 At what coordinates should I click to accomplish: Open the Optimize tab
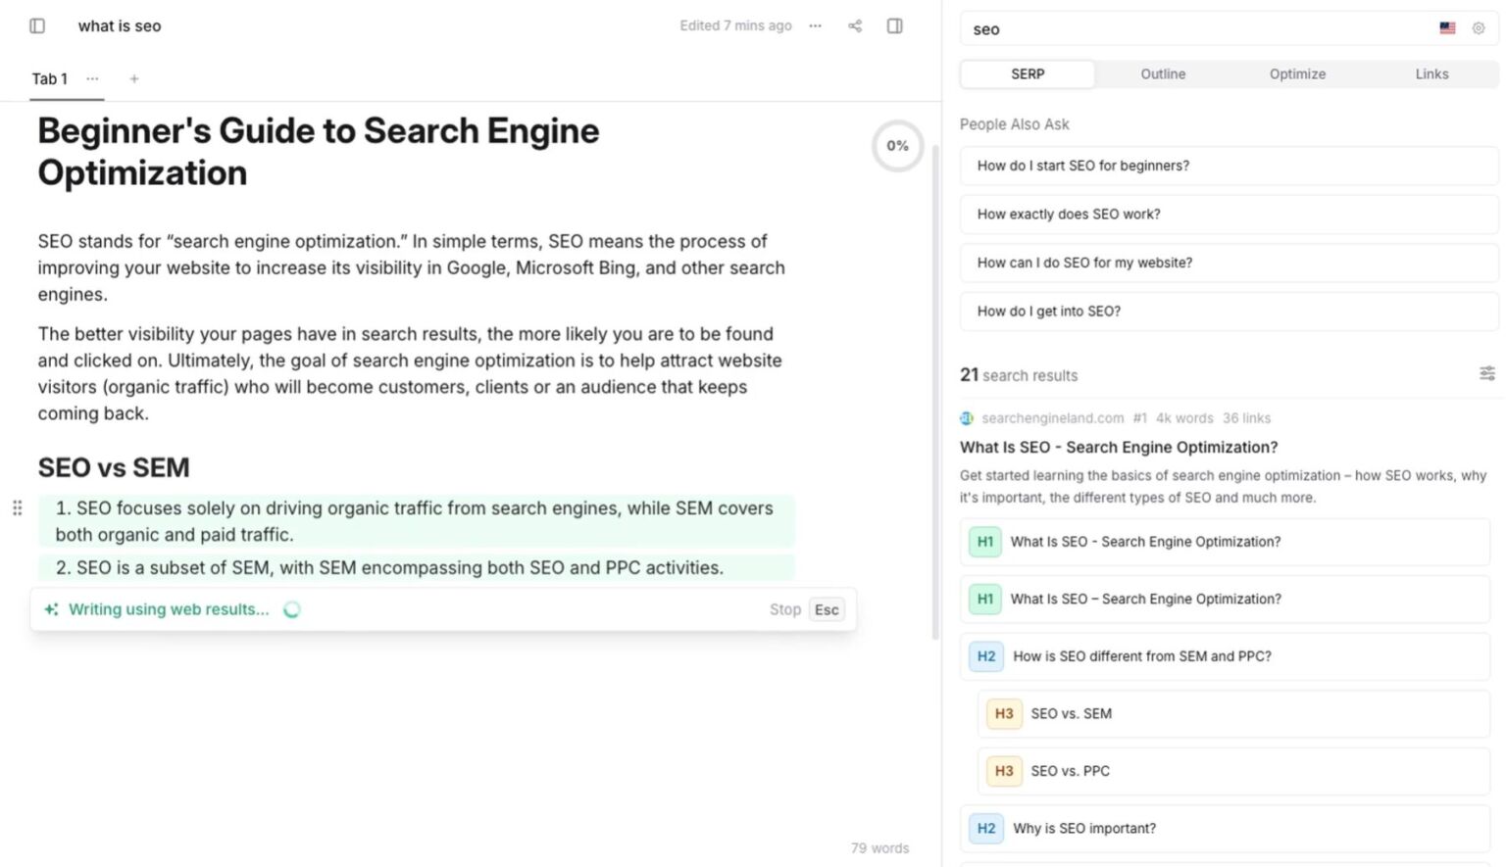(x=1297, y=73)
